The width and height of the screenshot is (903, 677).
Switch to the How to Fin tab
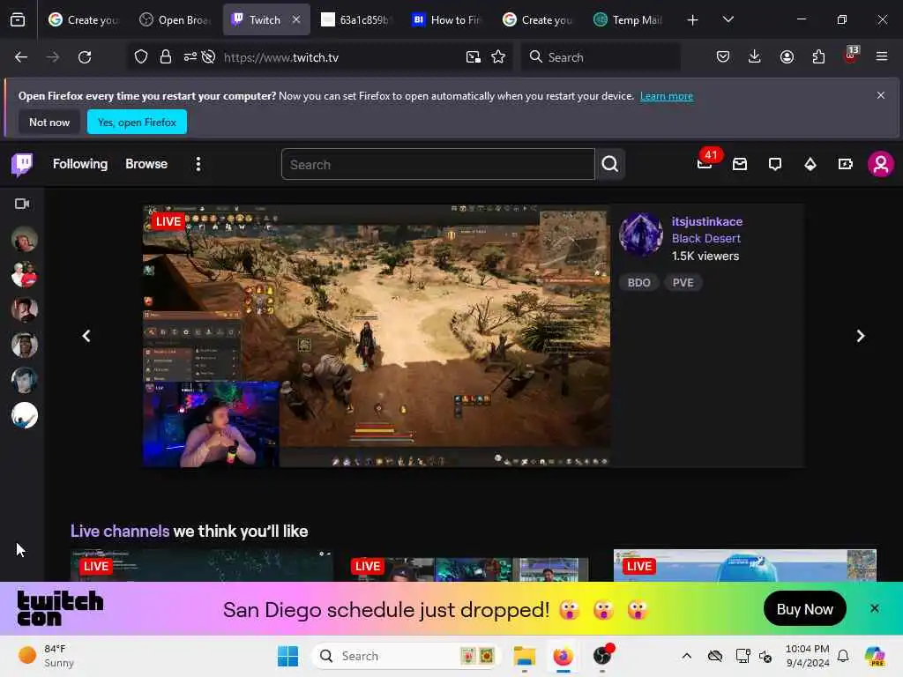(447, 19)
